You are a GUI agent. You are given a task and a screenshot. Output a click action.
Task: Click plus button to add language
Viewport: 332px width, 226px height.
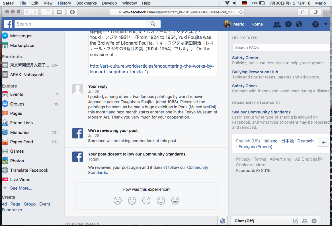pyautogui.click(x=323, y=142)
